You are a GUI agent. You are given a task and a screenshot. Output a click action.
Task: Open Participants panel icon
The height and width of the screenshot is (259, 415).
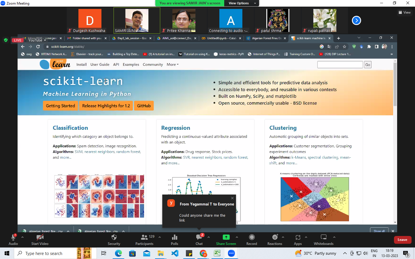pos(144,237)
